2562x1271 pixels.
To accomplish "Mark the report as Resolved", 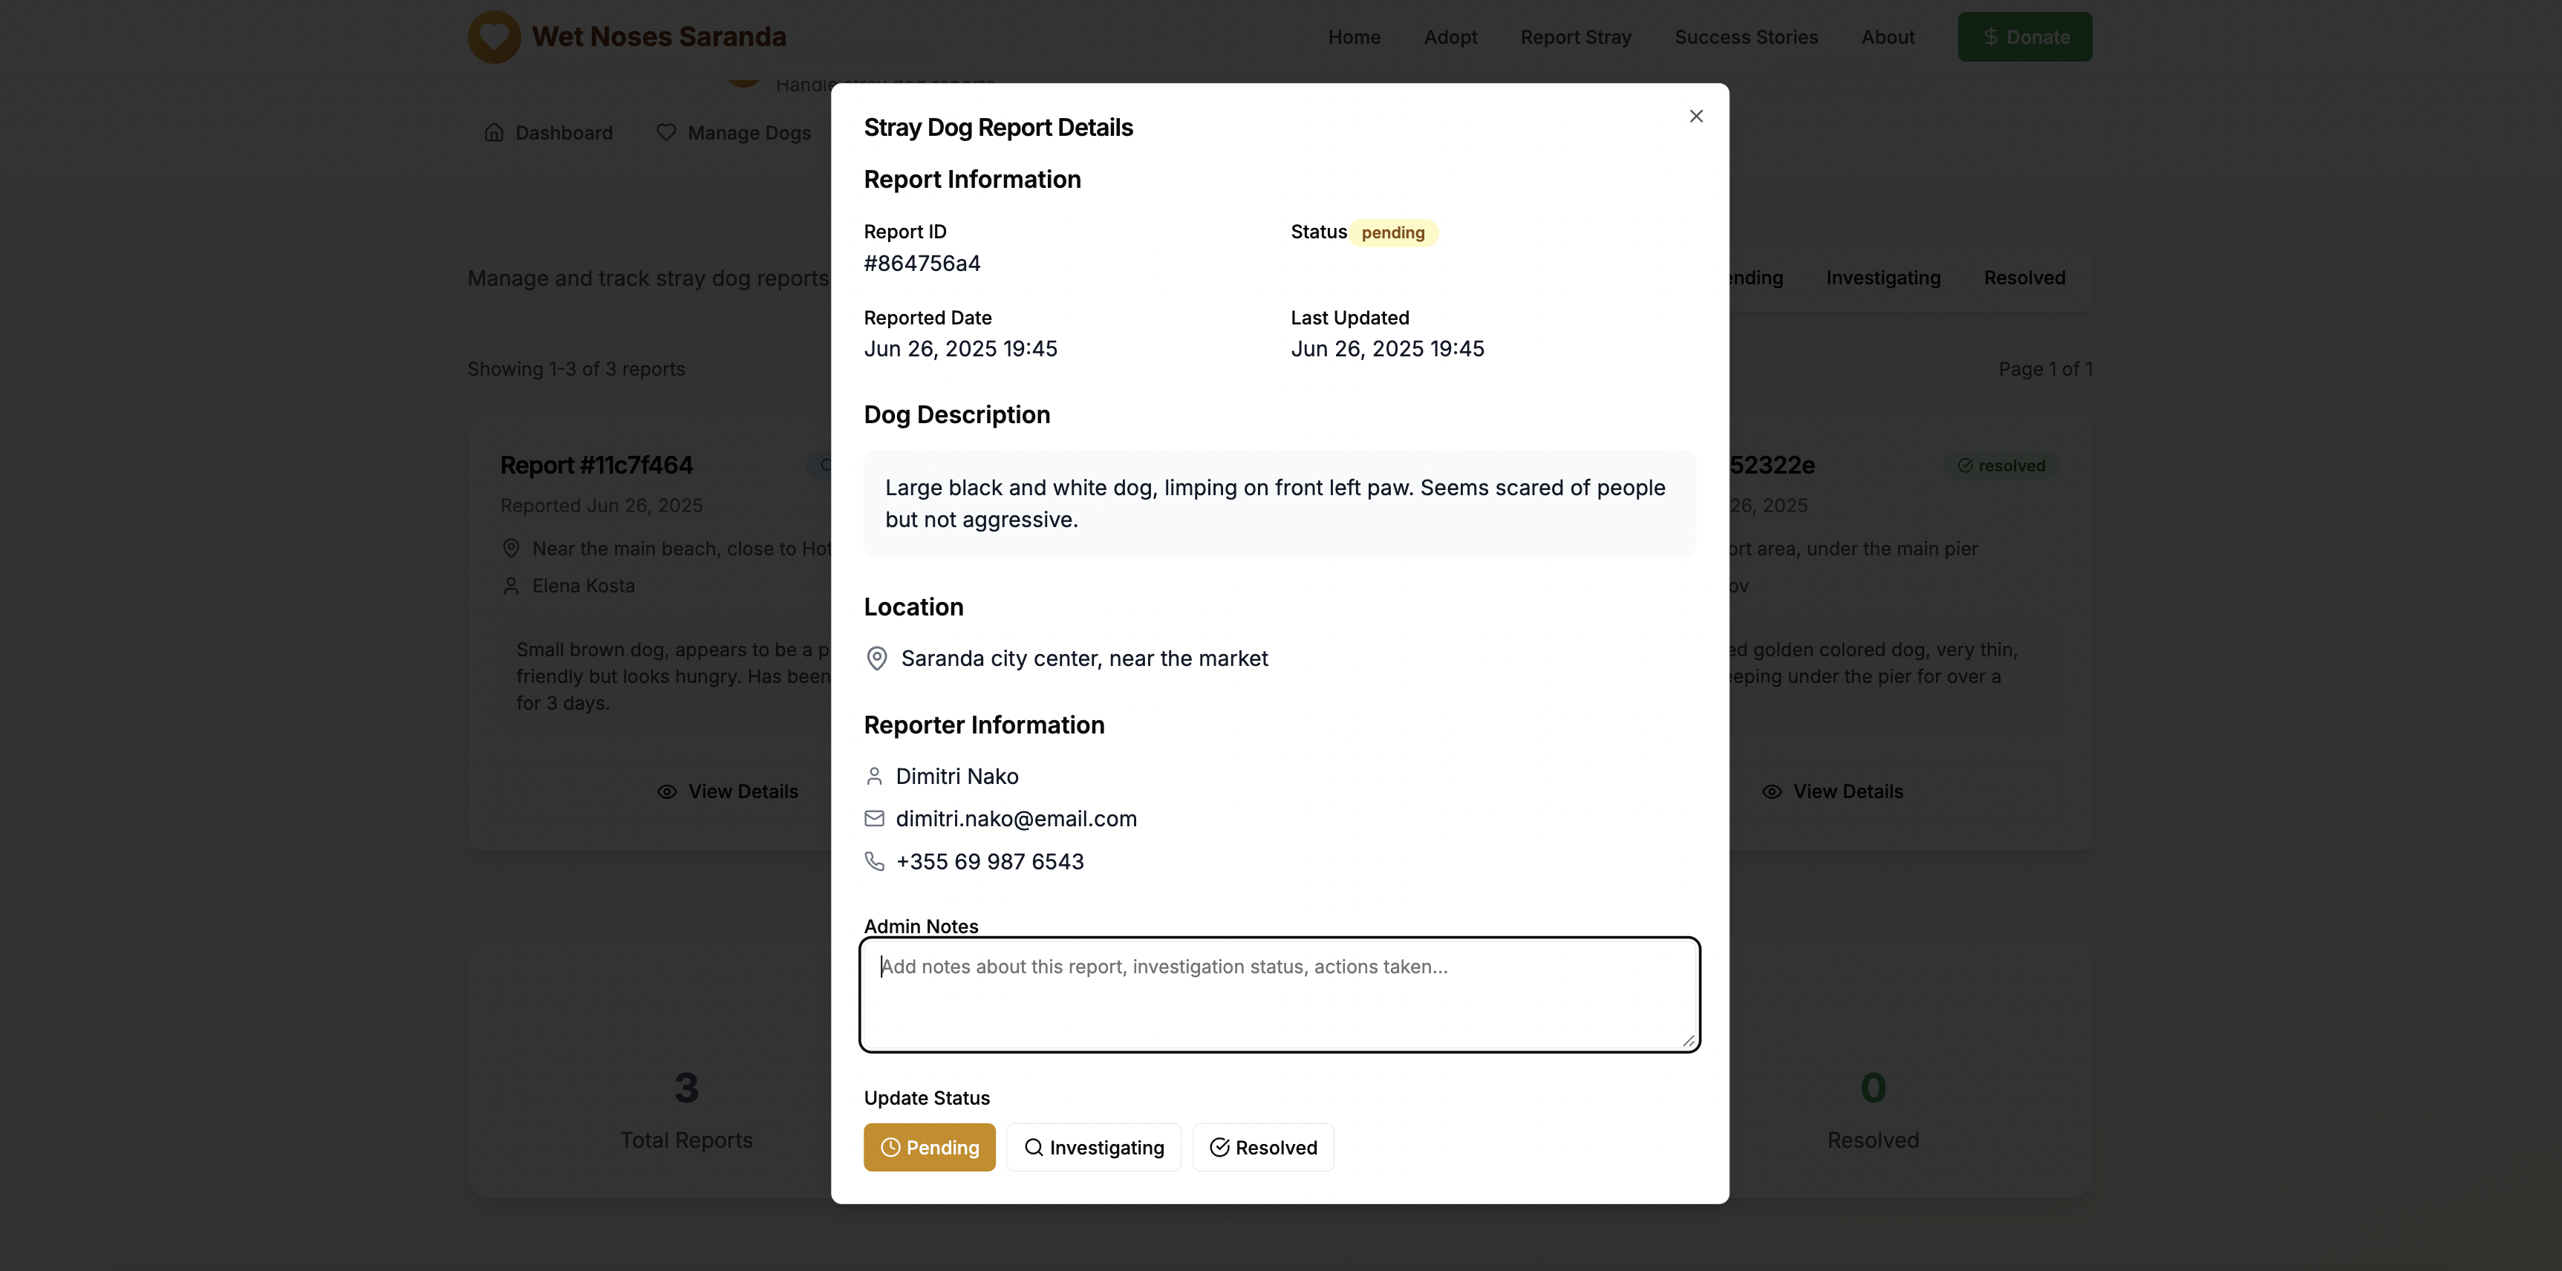I will 1262,1147.
